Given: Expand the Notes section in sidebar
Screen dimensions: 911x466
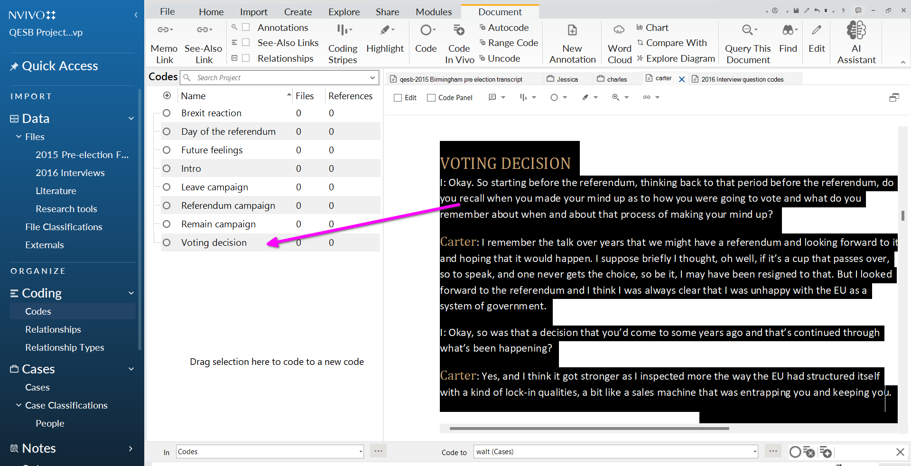Looking at the screenshot, I should [x=130, y=448].
